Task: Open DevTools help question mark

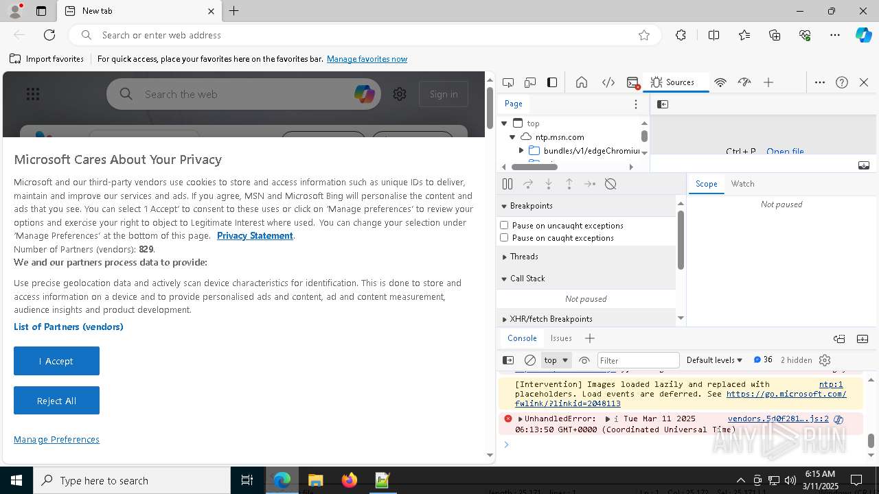Action: [842, 82]
